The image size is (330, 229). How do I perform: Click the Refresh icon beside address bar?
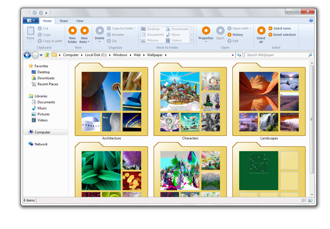click(x=239, y=55)
